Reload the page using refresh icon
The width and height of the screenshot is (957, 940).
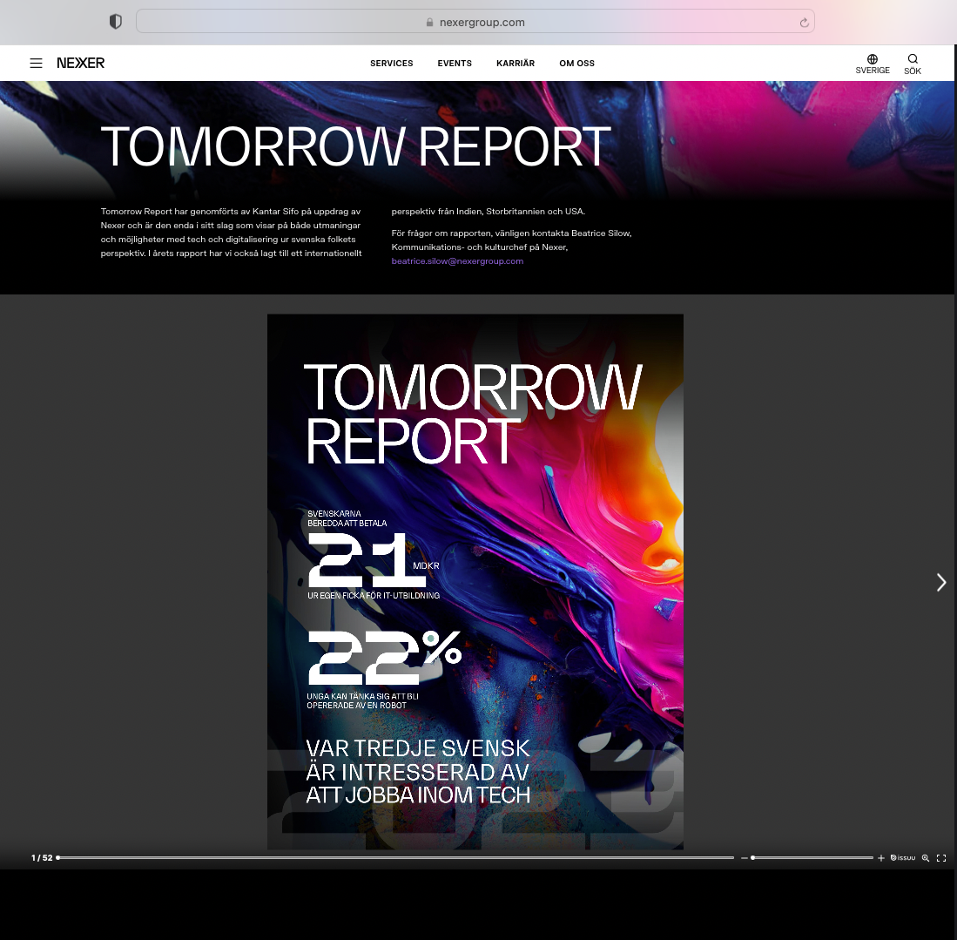pyautogui.click(x=804, y=23)
